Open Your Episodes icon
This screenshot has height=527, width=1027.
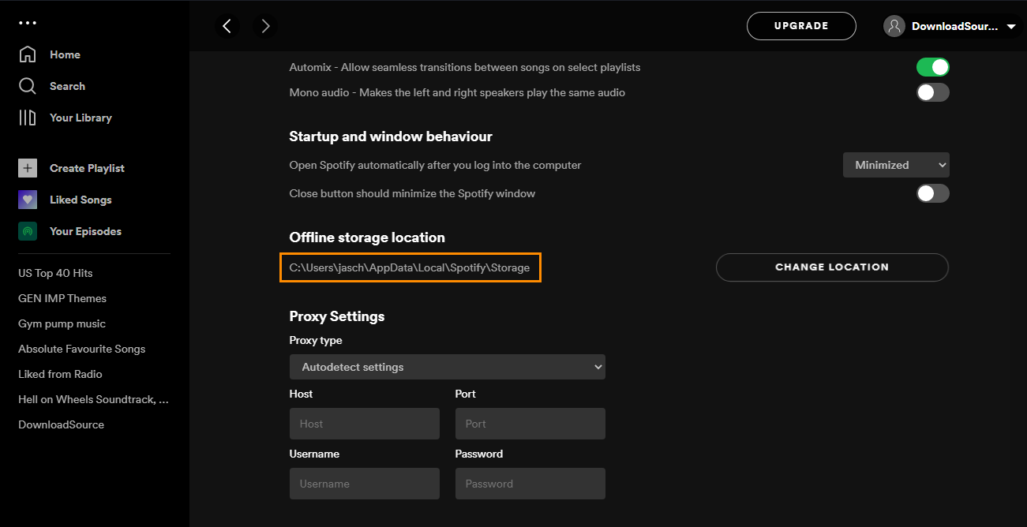[x=28, y=231]
